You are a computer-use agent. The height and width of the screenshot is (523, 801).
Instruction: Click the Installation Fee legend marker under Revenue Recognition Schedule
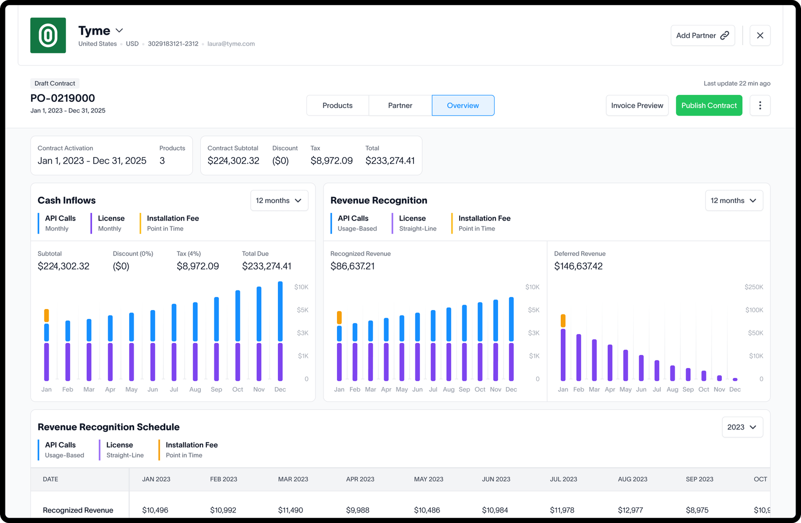pyautogui.click(x=159, y=449)
